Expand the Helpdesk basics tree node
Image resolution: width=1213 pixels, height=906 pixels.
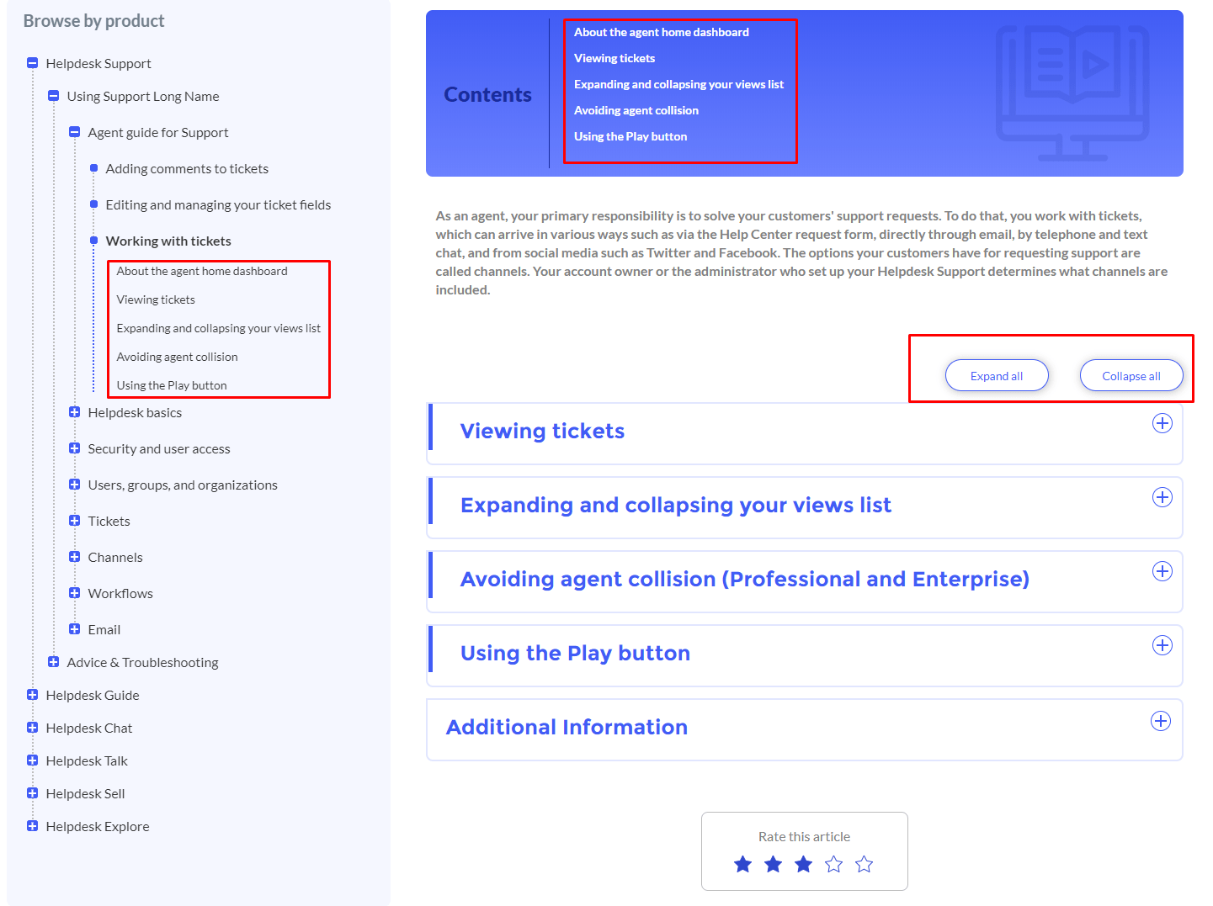pos(74,412)
